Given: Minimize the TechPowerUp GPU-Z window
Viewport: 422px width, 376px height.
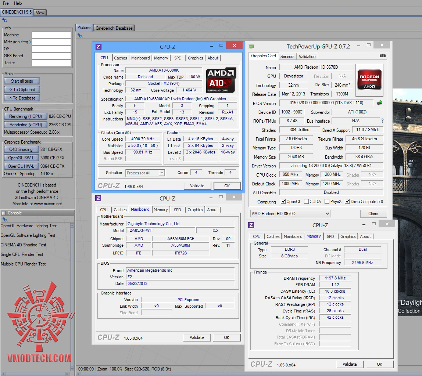Looking at the screenshot, I should (359, 46).
